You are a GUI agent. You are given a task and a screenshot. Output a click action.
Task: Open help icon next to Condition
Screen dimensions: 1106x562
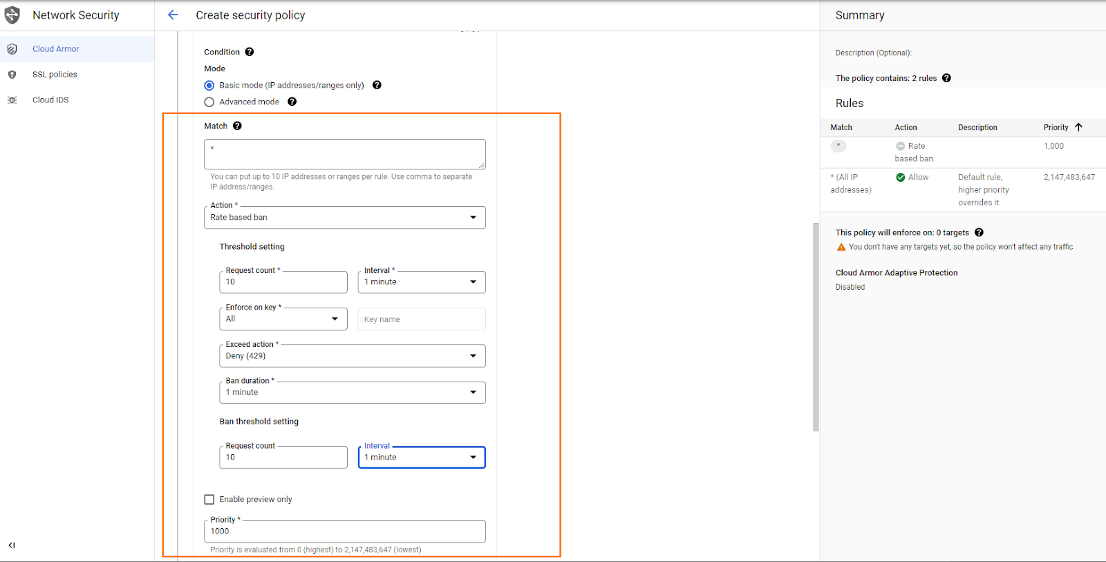tap(250, 52)
